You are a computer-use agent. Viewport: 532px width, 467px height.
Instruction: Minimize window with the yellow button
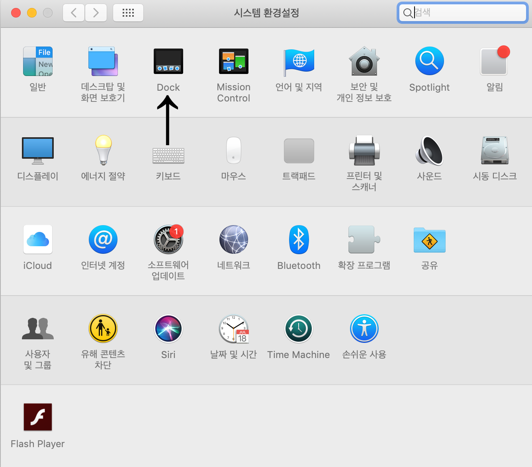click(x=32, y=13)
